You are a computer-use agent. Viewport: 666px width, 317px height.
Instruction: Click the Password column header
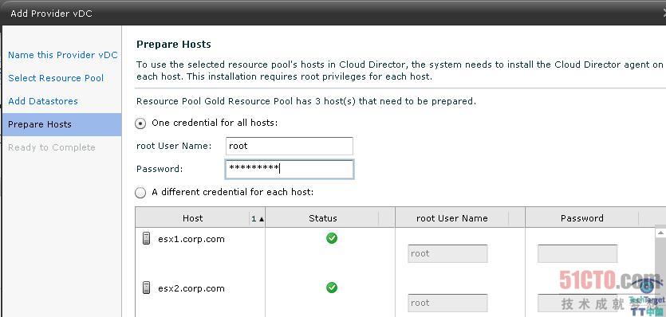pos(582,218)
